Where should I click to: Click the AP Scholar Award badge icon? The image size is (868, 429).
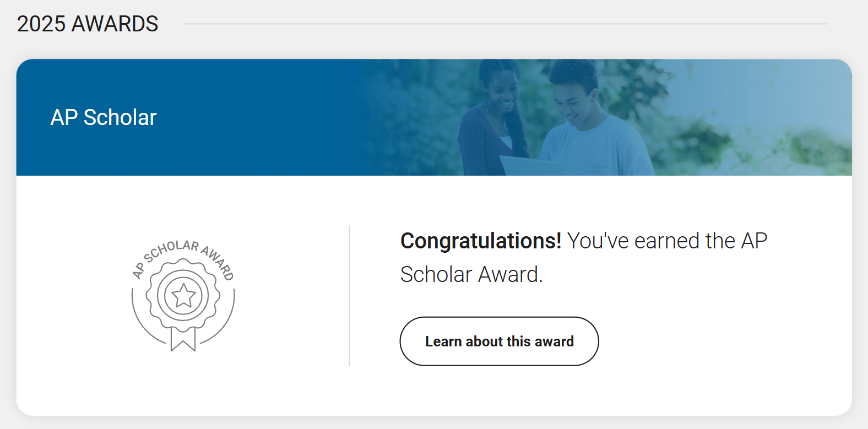(x=183, y=296)
